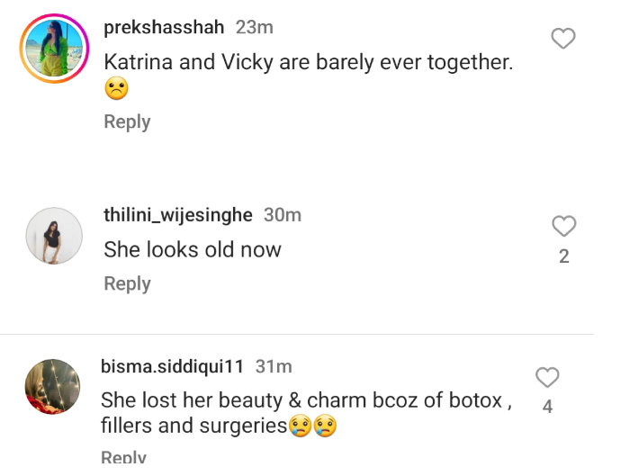Screen dimensions: 630x476
Task: Heart the comment by bisma.siddiqui11
Action: (x=547, y=378)
